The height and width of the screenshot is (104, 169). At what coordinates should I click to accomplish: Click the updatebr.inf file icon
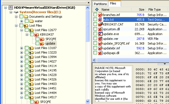(100, 48)
